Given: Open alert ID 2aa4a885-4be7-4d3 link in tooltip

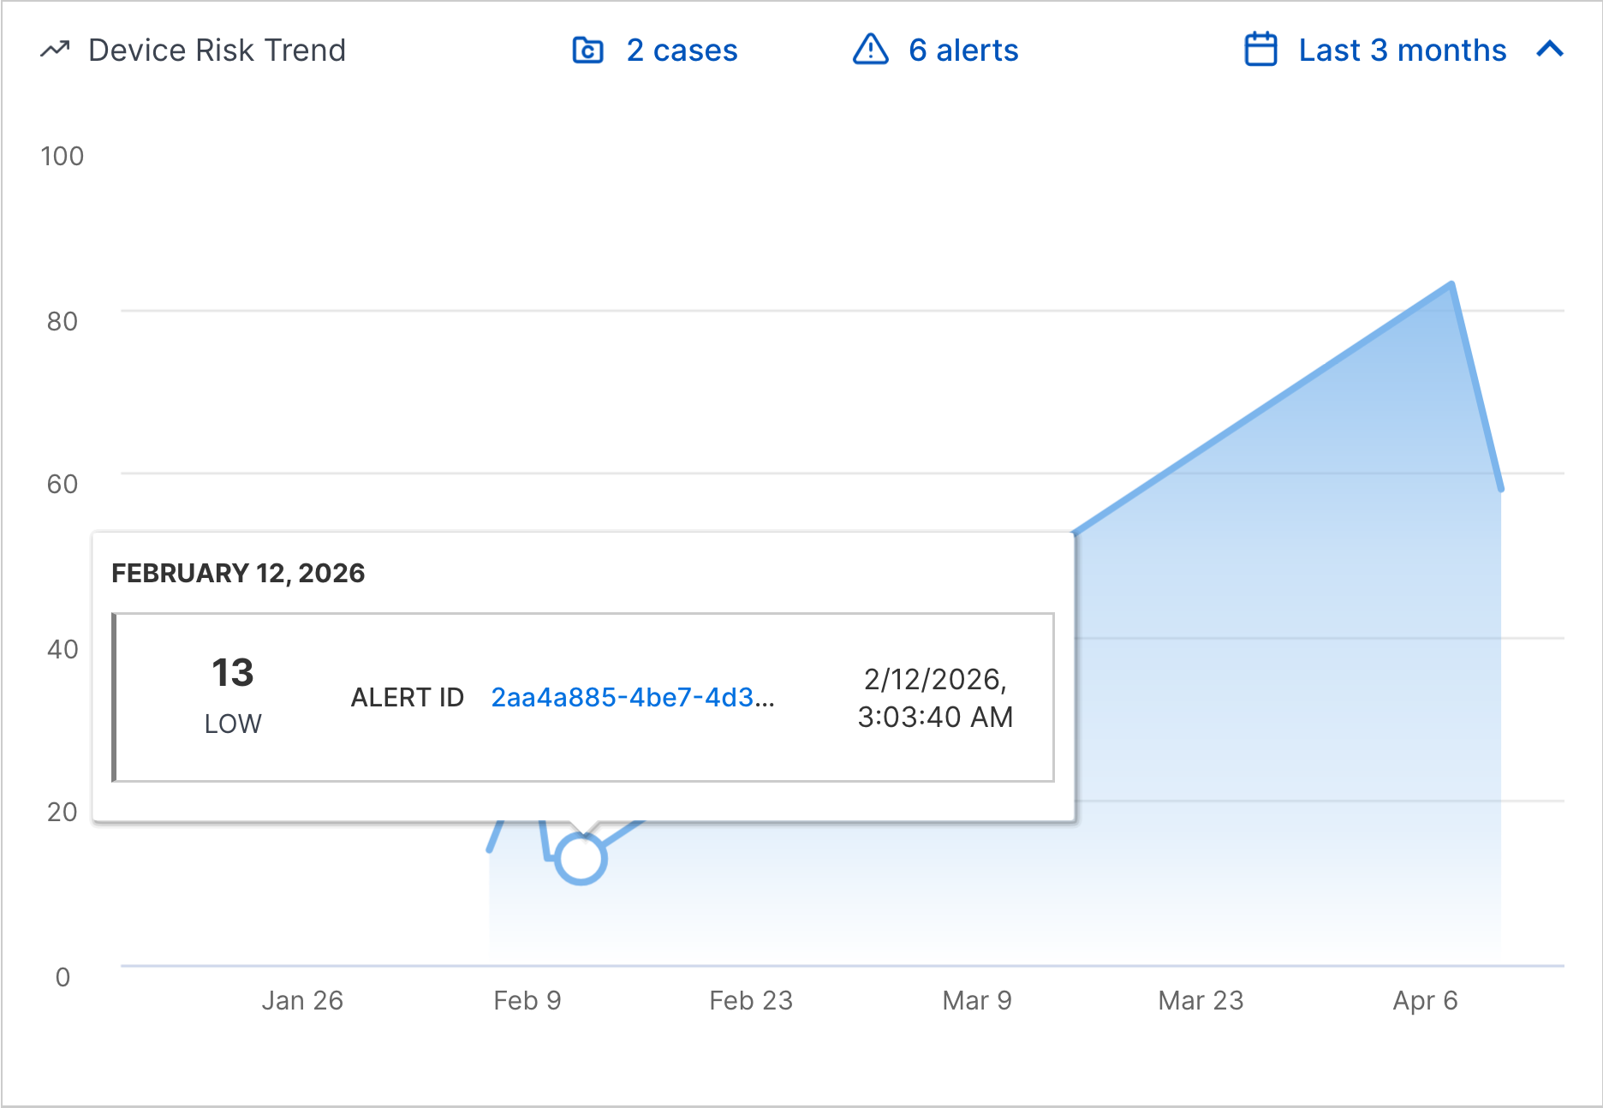Looking at the screenshot, I should click(x=632, y=698).
